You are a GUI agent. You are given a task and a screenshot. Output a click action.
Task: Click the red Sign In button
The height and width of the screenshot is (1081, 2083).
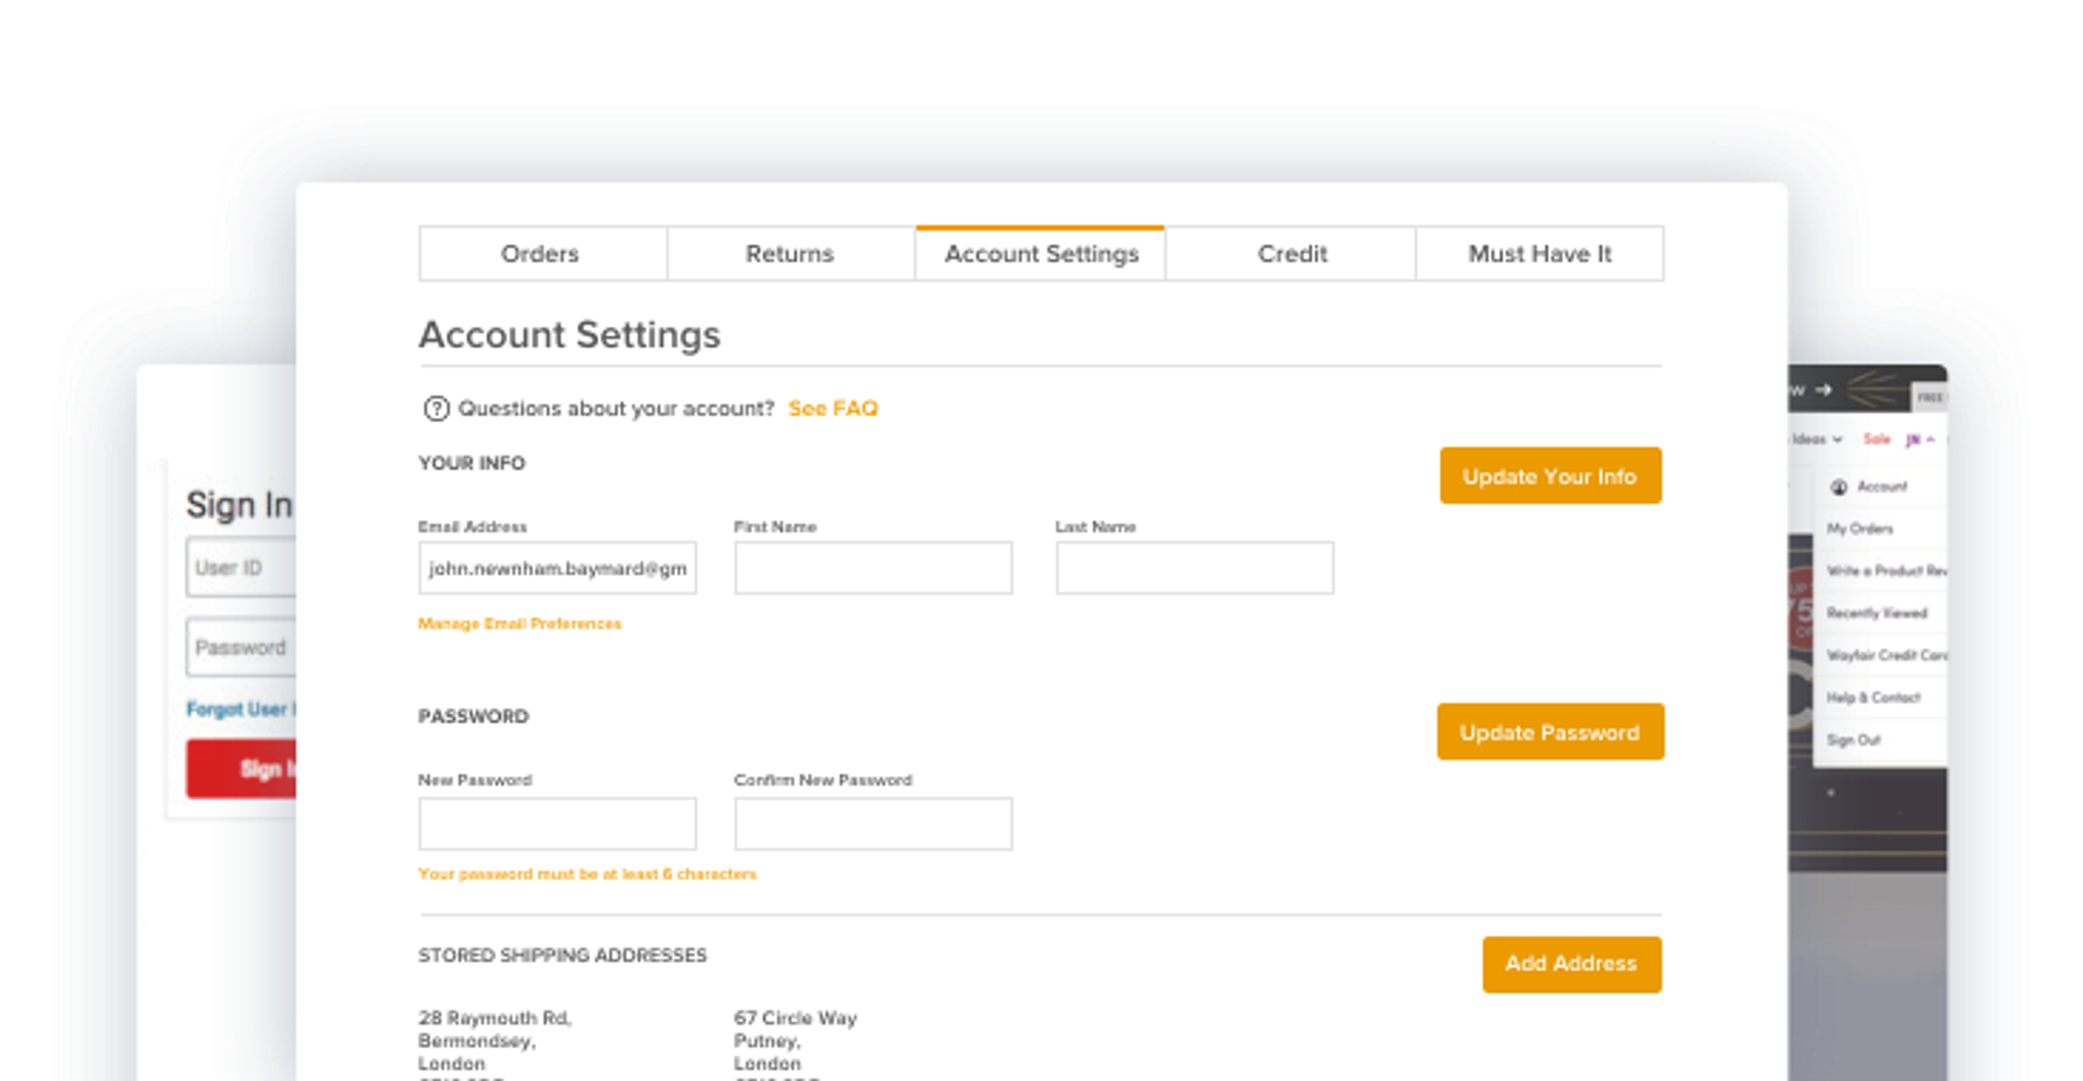241,768
